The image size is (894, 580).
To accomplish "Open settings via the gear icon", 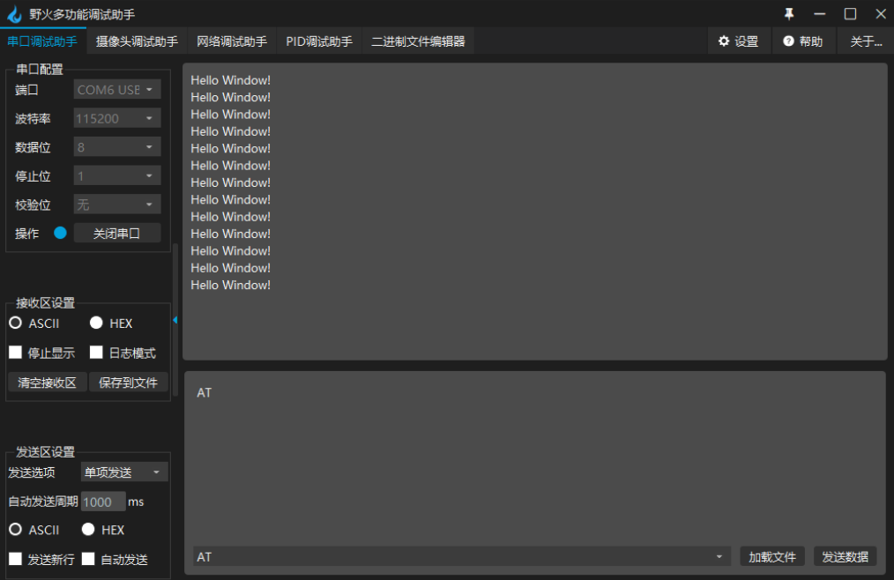I will 724,41.
